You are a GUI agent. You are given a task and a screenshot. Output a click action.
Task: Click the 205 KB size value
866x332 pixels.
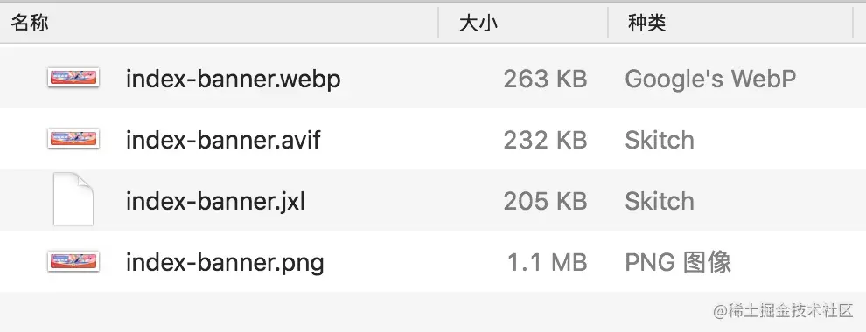click(x=545, y=201)
